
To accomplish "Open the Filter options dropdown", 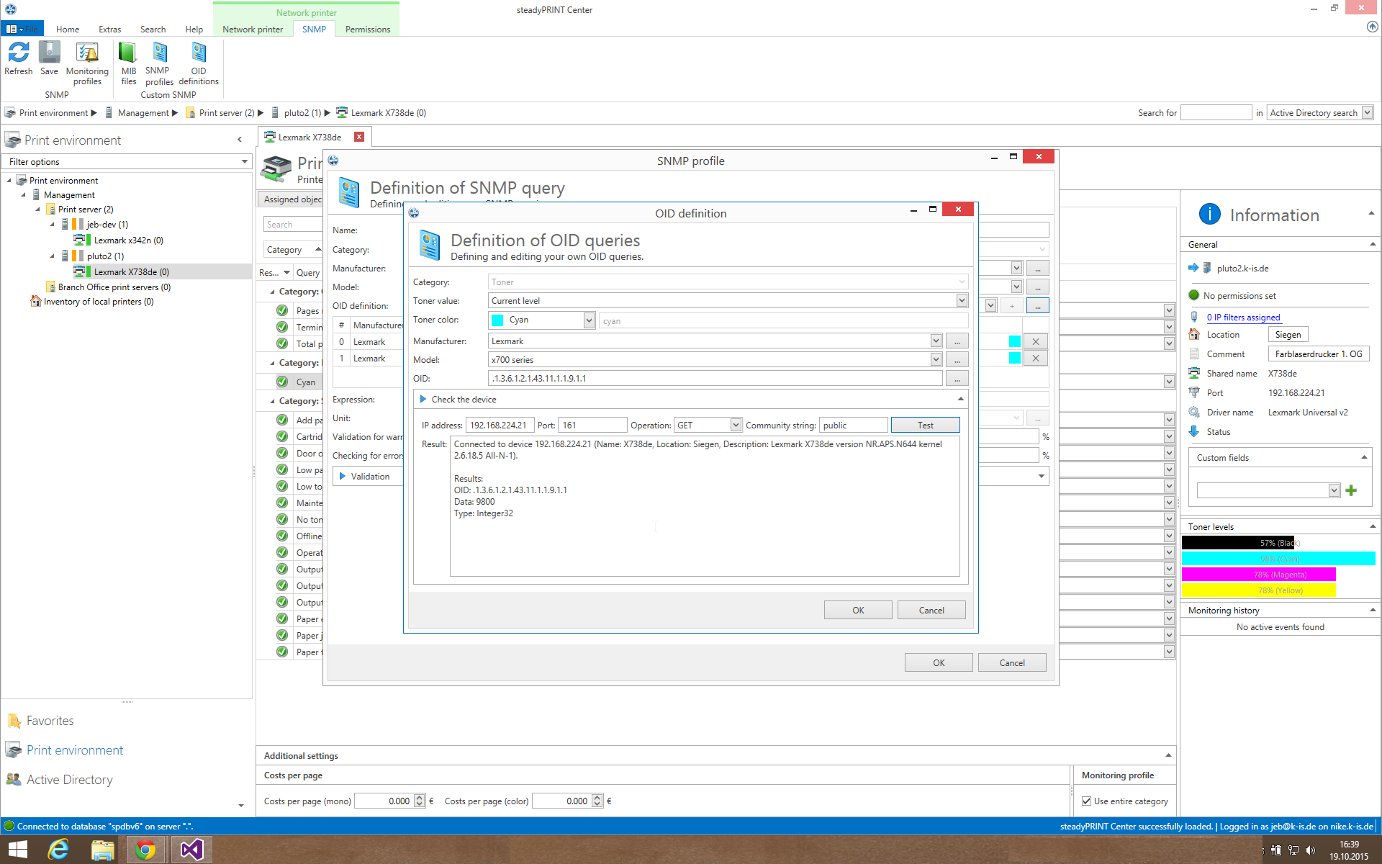I will (x=245, y=162).
